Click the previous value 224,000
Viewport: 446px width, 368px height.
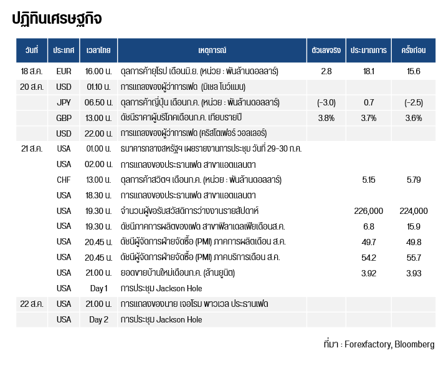(x=413, y=211)
